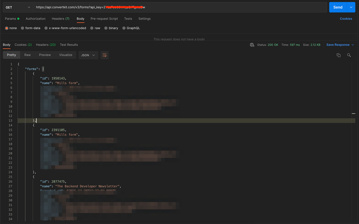Open the JSON language dropdown in response view

[x=88, y=55]
